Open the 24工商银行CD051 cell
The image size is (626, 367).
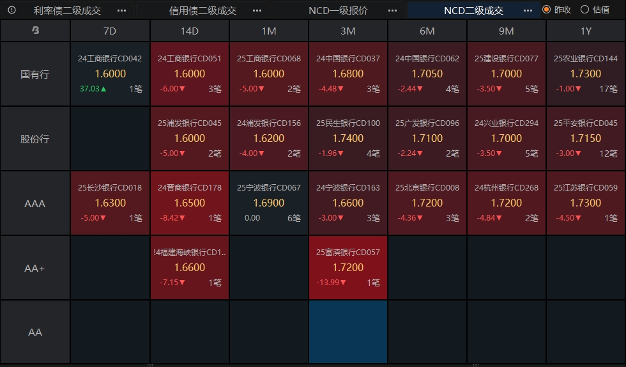(189, 74)
